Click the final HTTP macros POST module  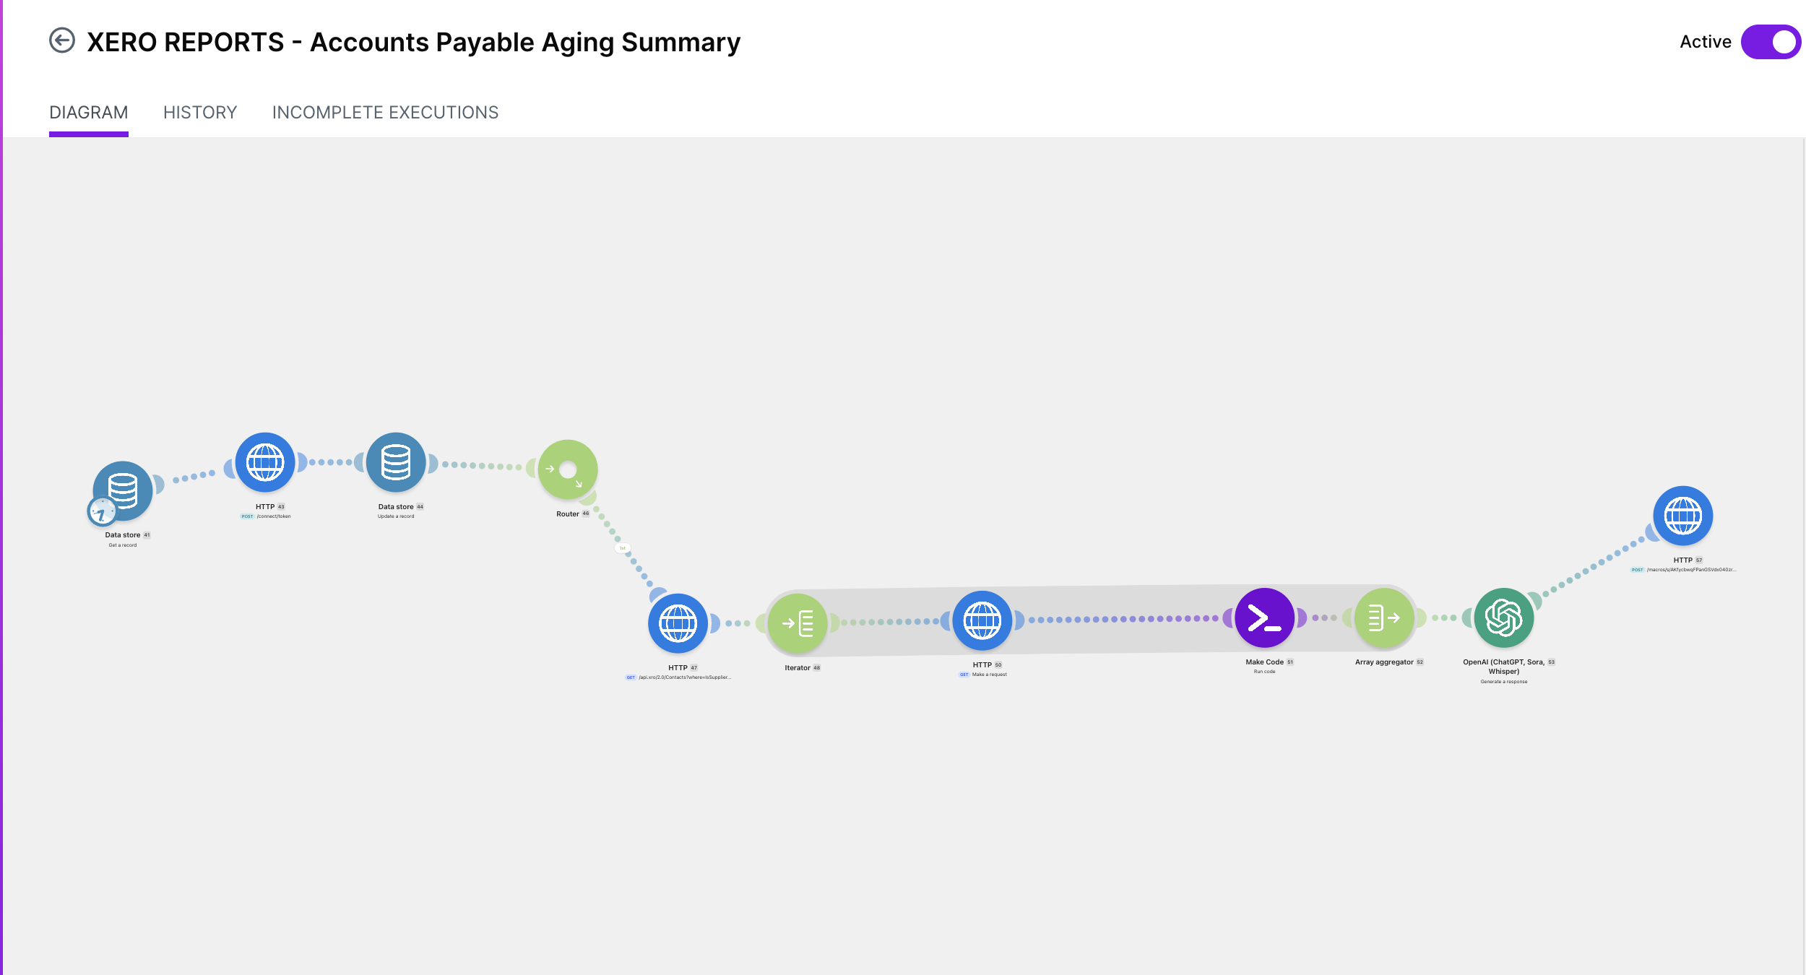(x=1683, y=516)
